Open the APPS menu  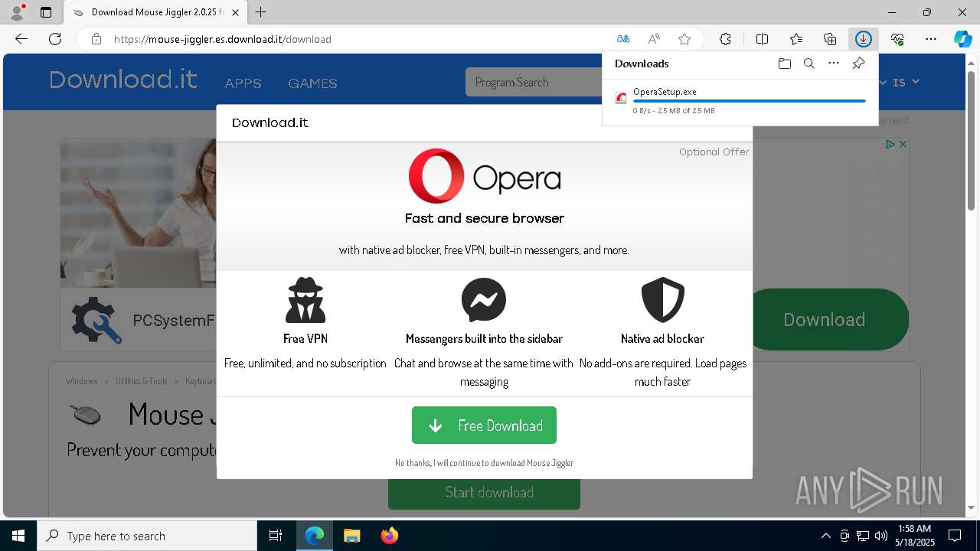point(243,83)
